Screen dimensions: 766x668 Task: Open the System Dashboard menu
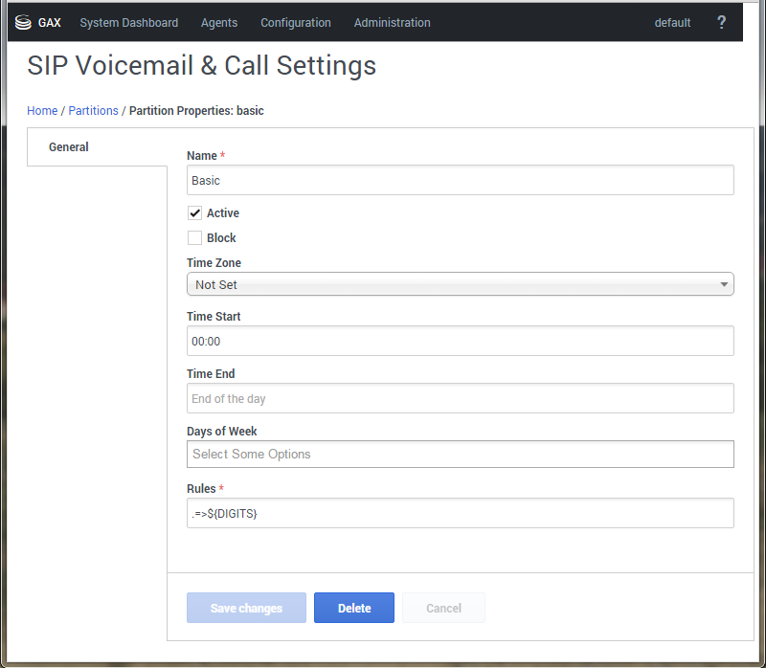[x=128, y=23]
